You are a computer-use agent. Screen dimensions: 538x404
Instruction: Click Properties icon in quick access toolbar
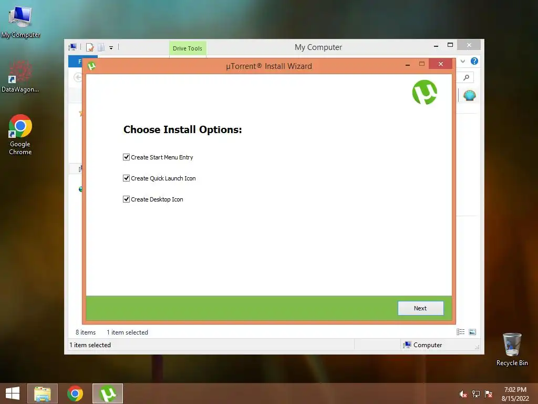[x=90, y=47]
